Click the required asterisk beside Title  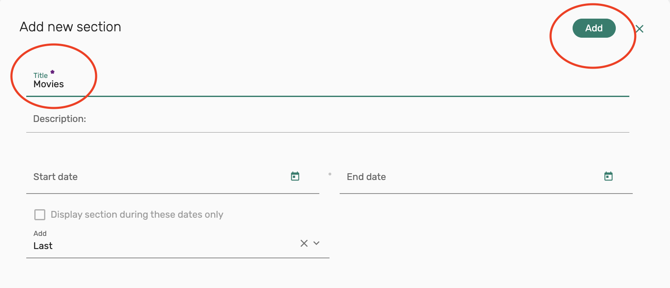point(53,72)
